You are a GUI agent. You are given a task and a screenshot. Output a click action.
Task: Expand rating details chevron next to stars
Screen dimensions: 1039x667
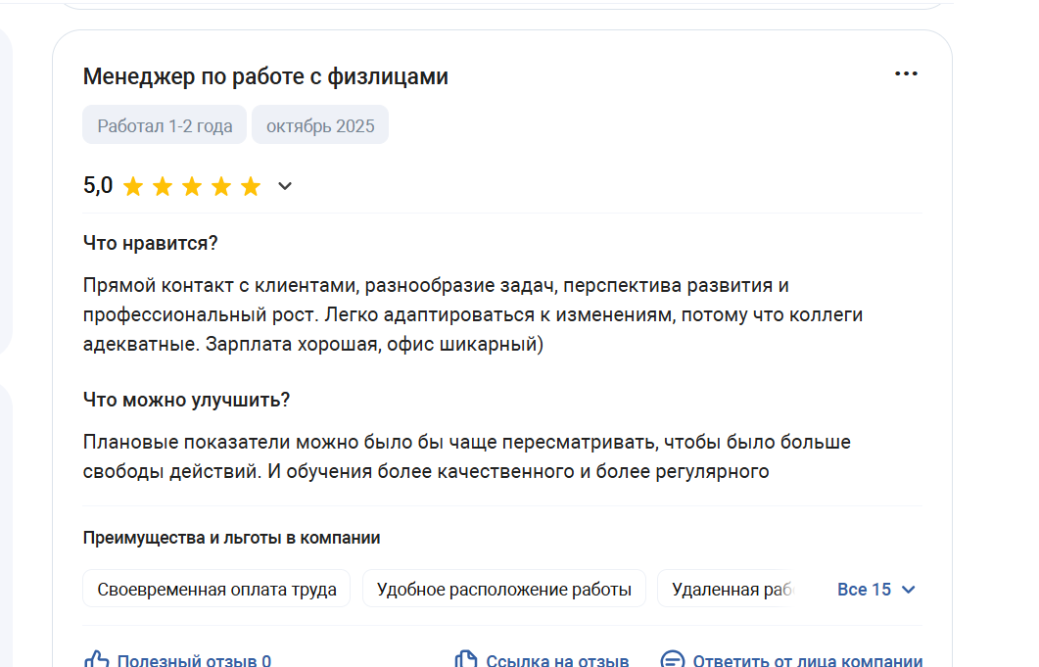tap(285, 186)
